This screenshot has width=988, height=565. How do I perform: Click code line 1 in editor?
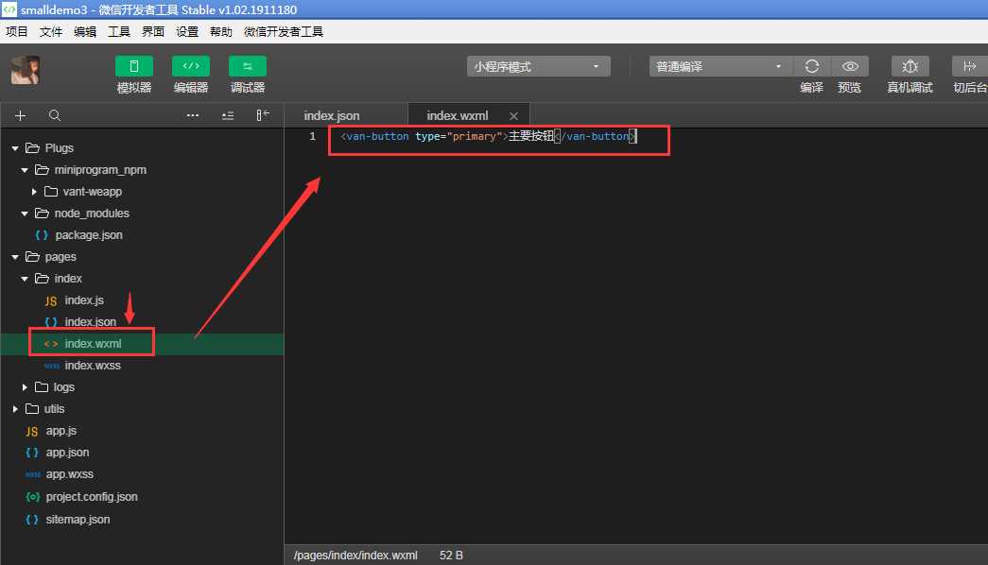tap(489, 136)
